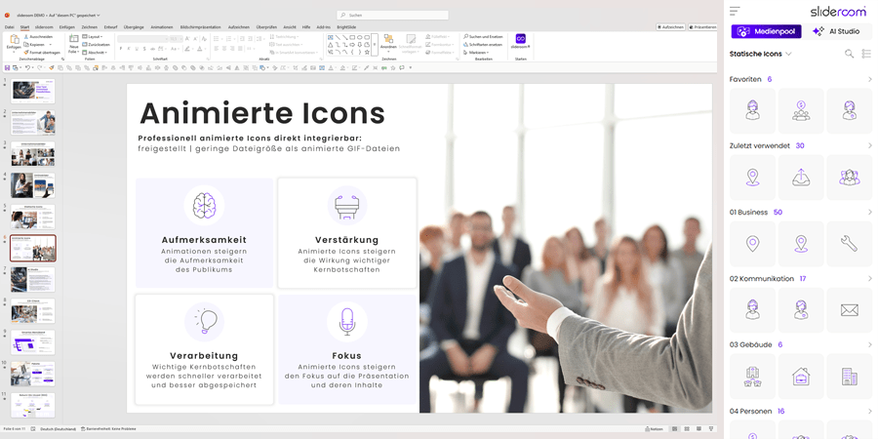Open the Layout dropdown in Folien group
The image size is (878, 439).
tap(94, 36)
